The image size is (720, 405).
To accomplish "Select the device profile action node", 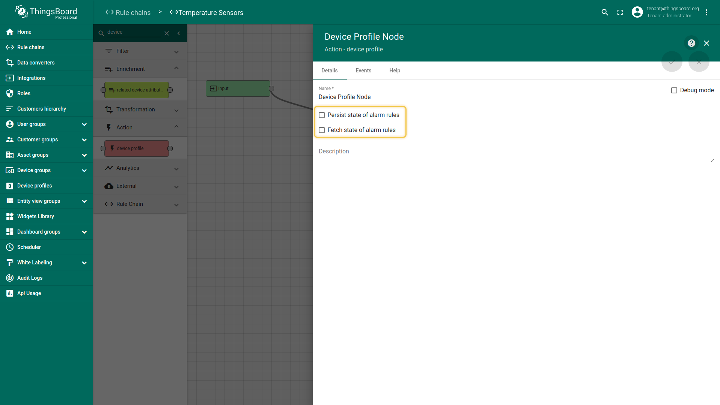I will click(137, 148).
